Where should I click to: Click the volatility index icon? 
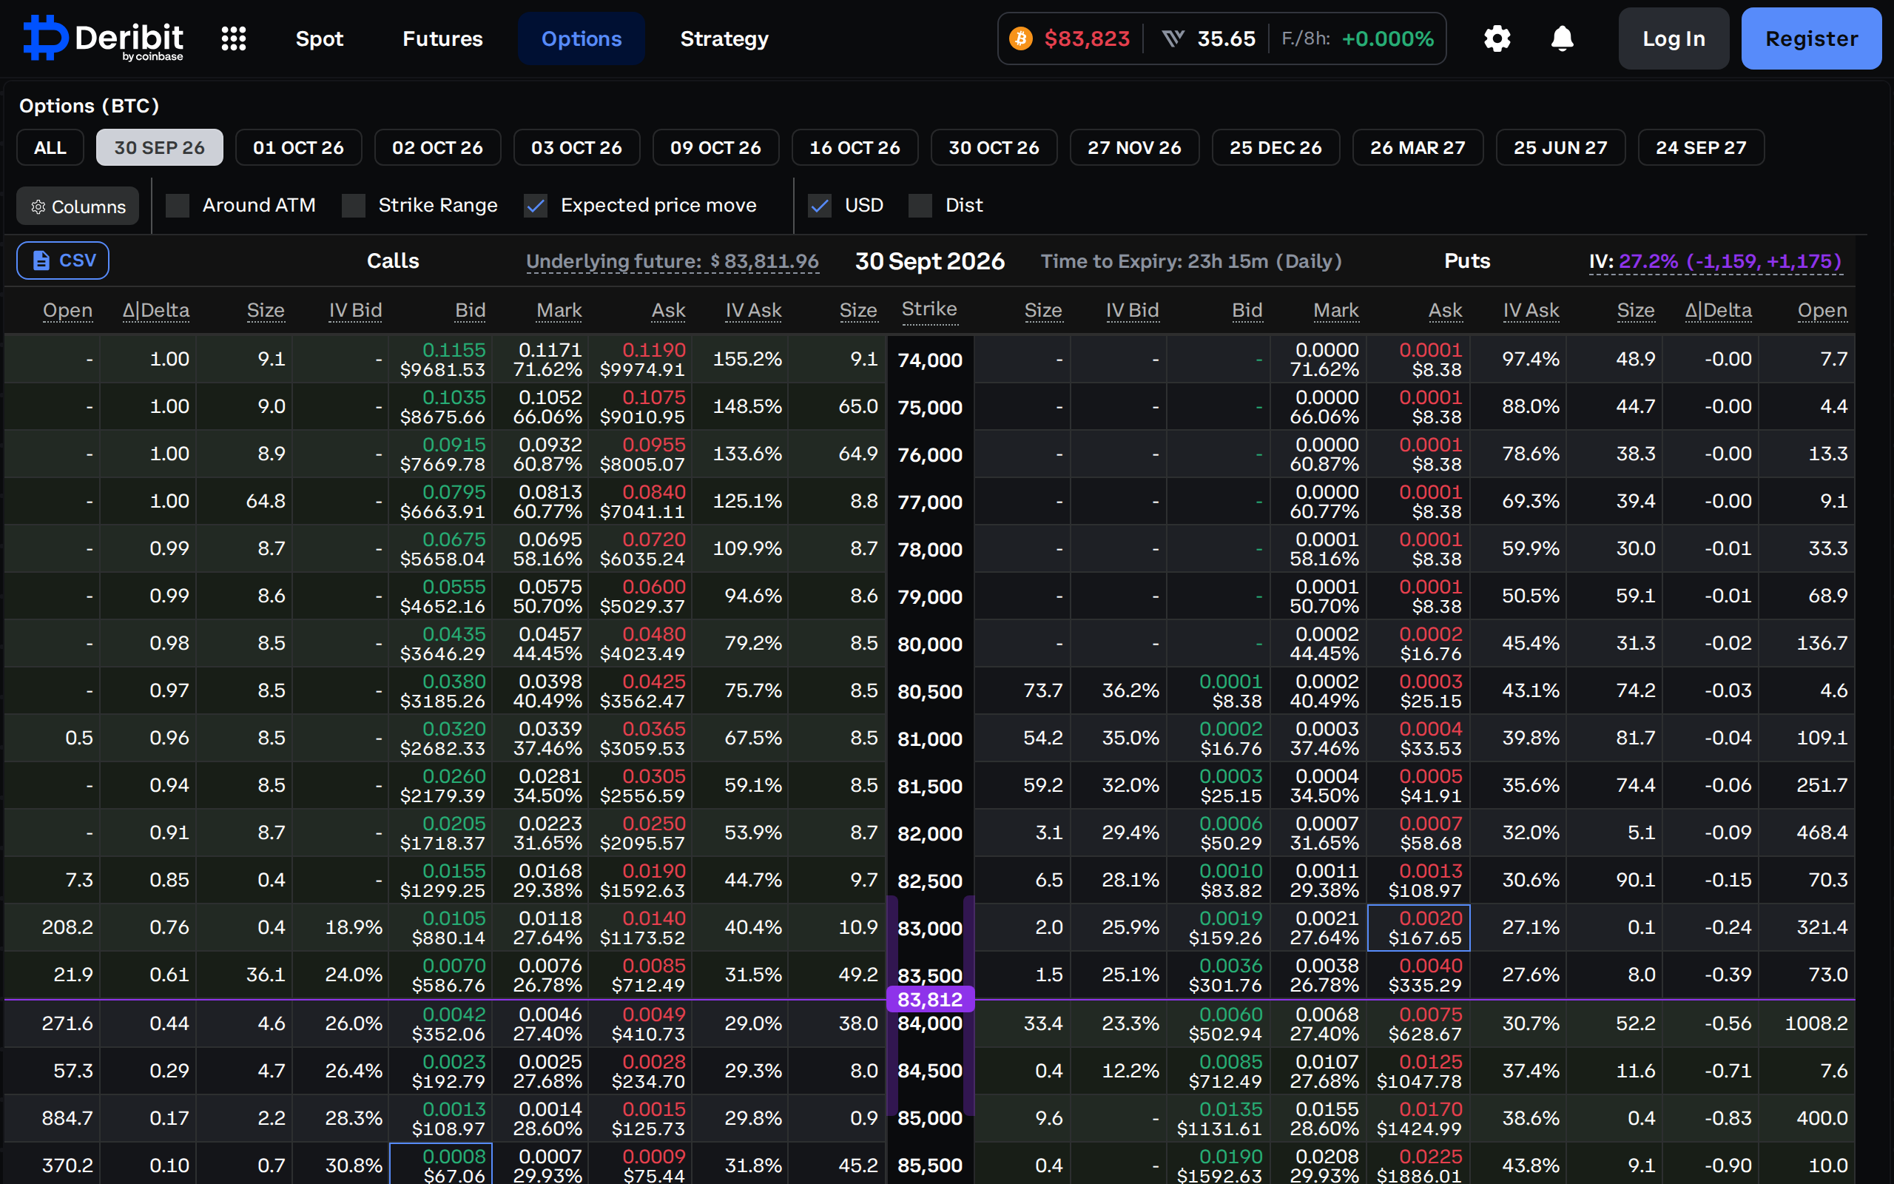click(x=1173, y=38)
